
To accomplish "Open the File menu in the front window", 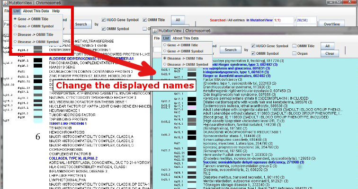I will click(x=156, y=38).
